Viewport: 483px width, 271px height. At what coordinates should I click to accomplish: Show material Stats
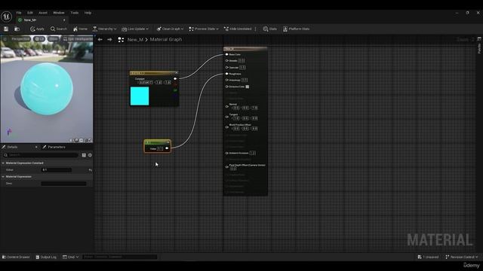[270, 29]
